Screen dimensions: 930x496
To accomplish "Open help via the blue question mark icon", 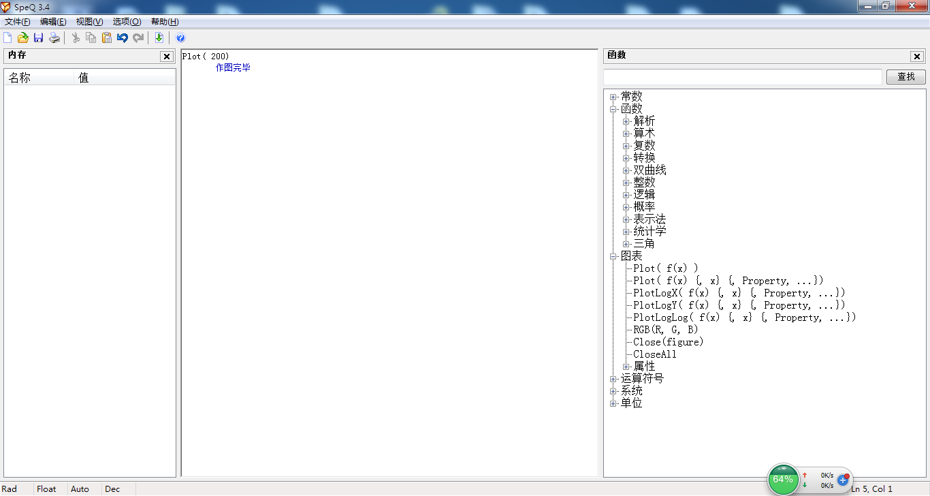I will click(180, 38).
